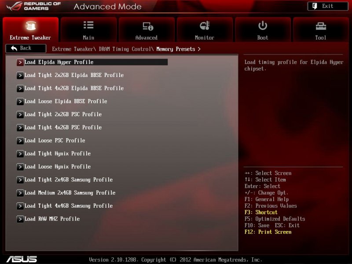Expand arrow for Load RAW MHZ Profile
The image size is (352, 264).
point(20,219)
